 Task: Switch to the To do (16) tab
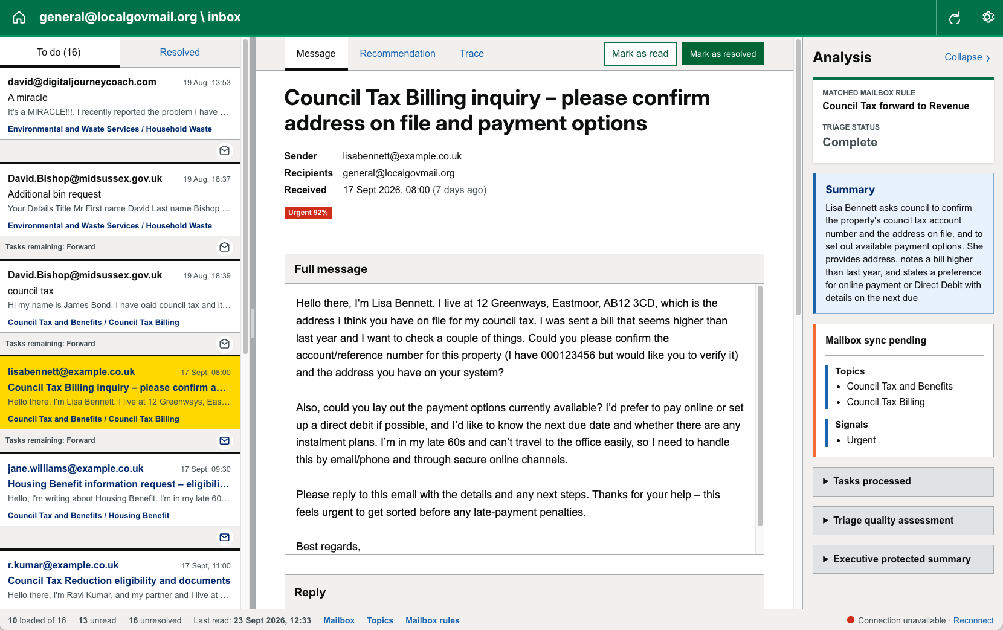pos(59,53)
